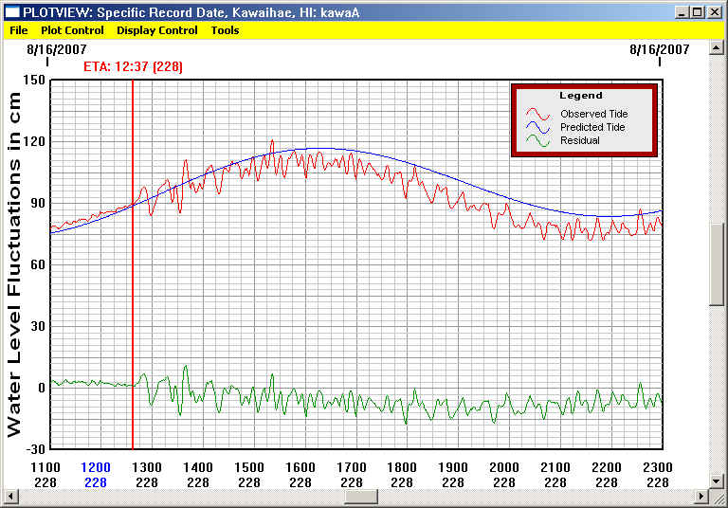Click the left 8/16/2007 start date label
This screenshot has height=508, width=728.
coord(57,49)
